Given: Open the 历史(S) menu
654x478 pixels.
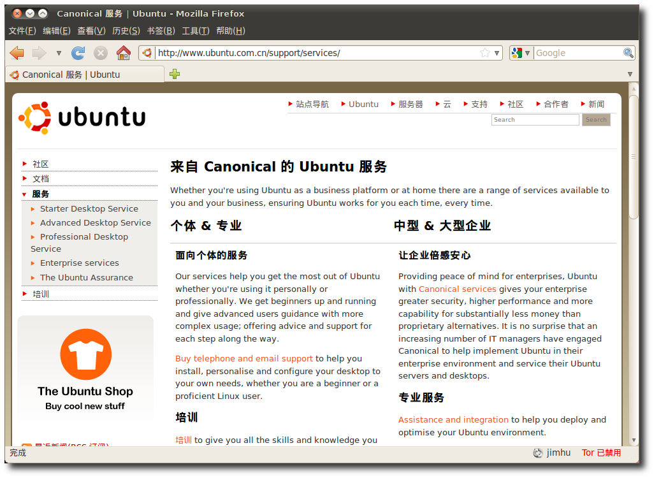Looking at the screenshot, I should click(x=126, y=31).
